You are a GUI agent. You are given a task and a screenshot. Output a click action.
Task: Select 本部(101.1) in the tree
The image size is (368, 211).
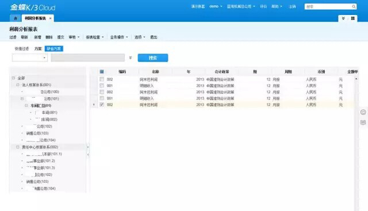click(x=52, y=154)
